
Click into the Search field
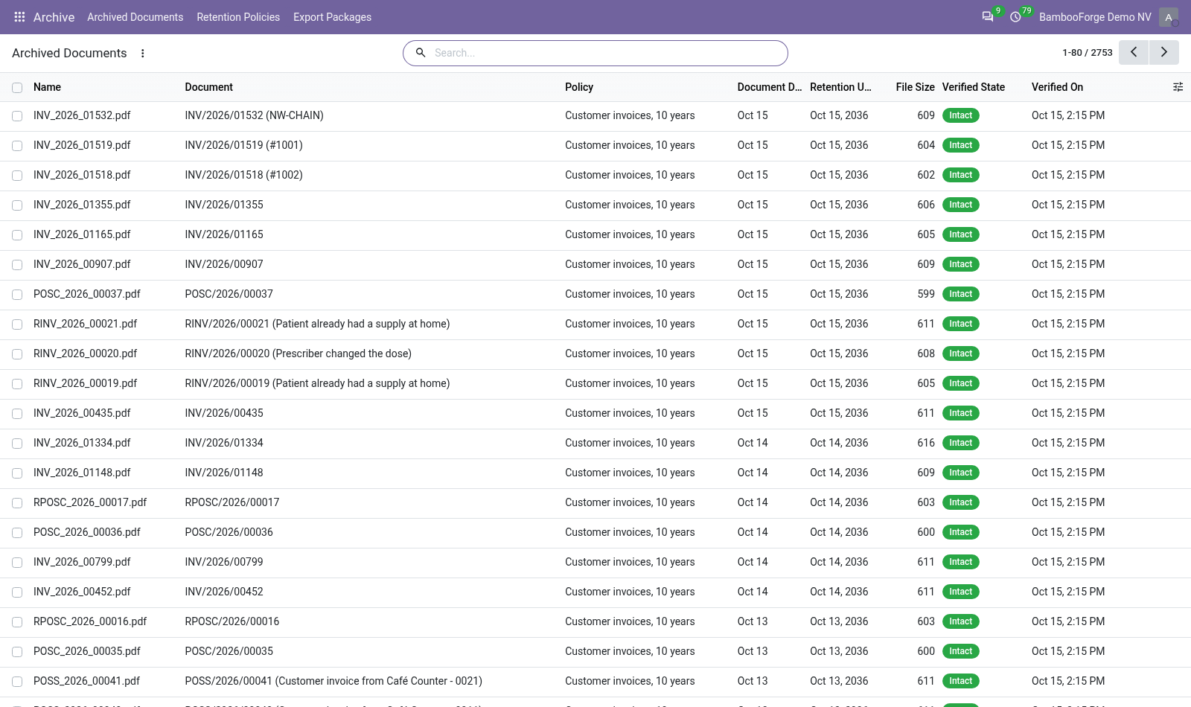tap(607, 53)
